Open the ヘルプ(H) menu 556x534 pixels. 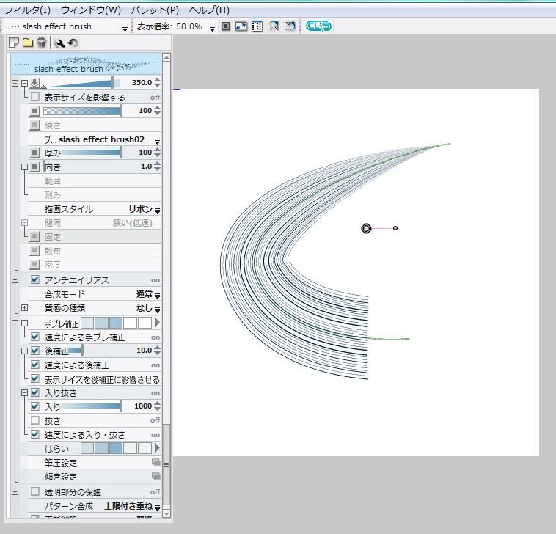coord(209,10)
